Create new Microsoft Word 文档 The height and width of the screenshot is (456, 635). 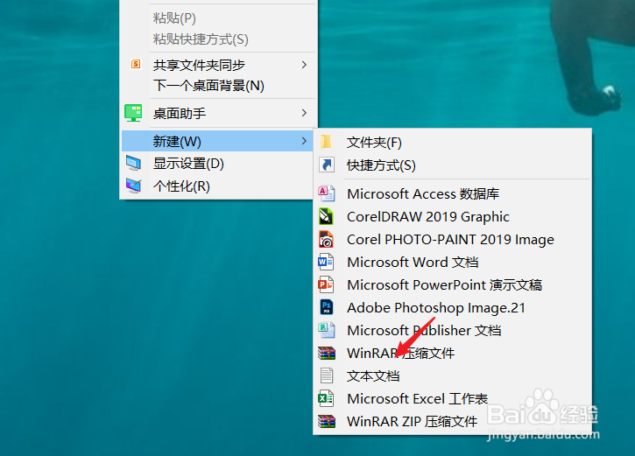[452, 262]
